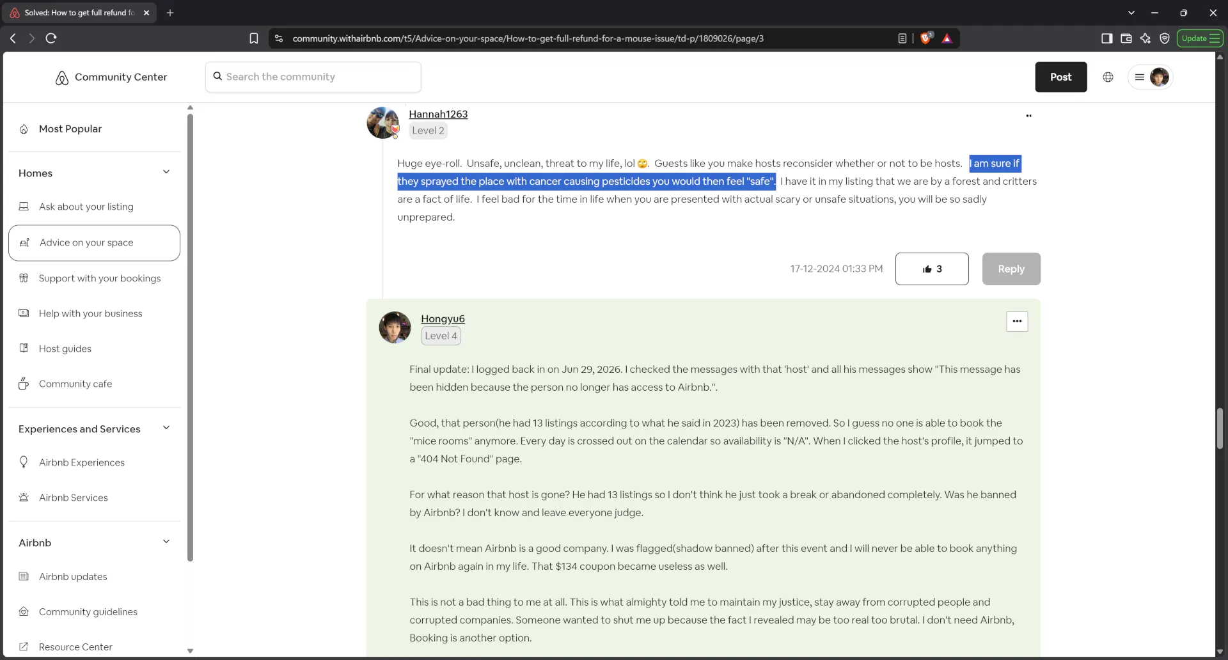
Task: Click Community cafe cup icon
Action: (x=24, y=384)
